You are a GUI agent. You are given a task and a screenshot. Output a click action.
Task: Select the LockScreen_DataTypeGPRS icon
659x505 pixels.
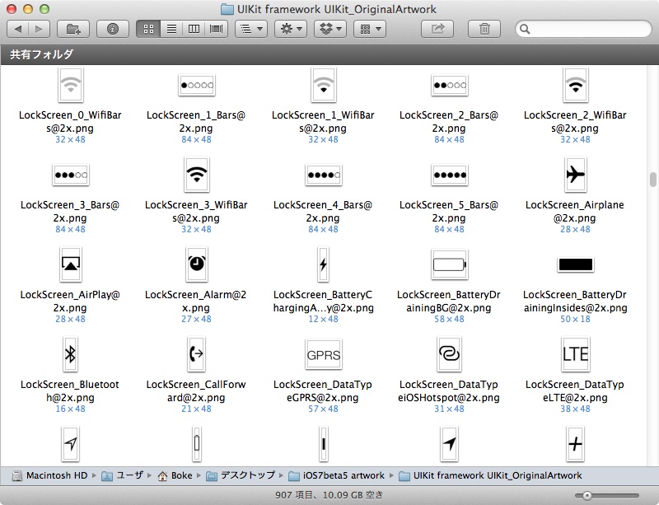click(x=323, y=354)
